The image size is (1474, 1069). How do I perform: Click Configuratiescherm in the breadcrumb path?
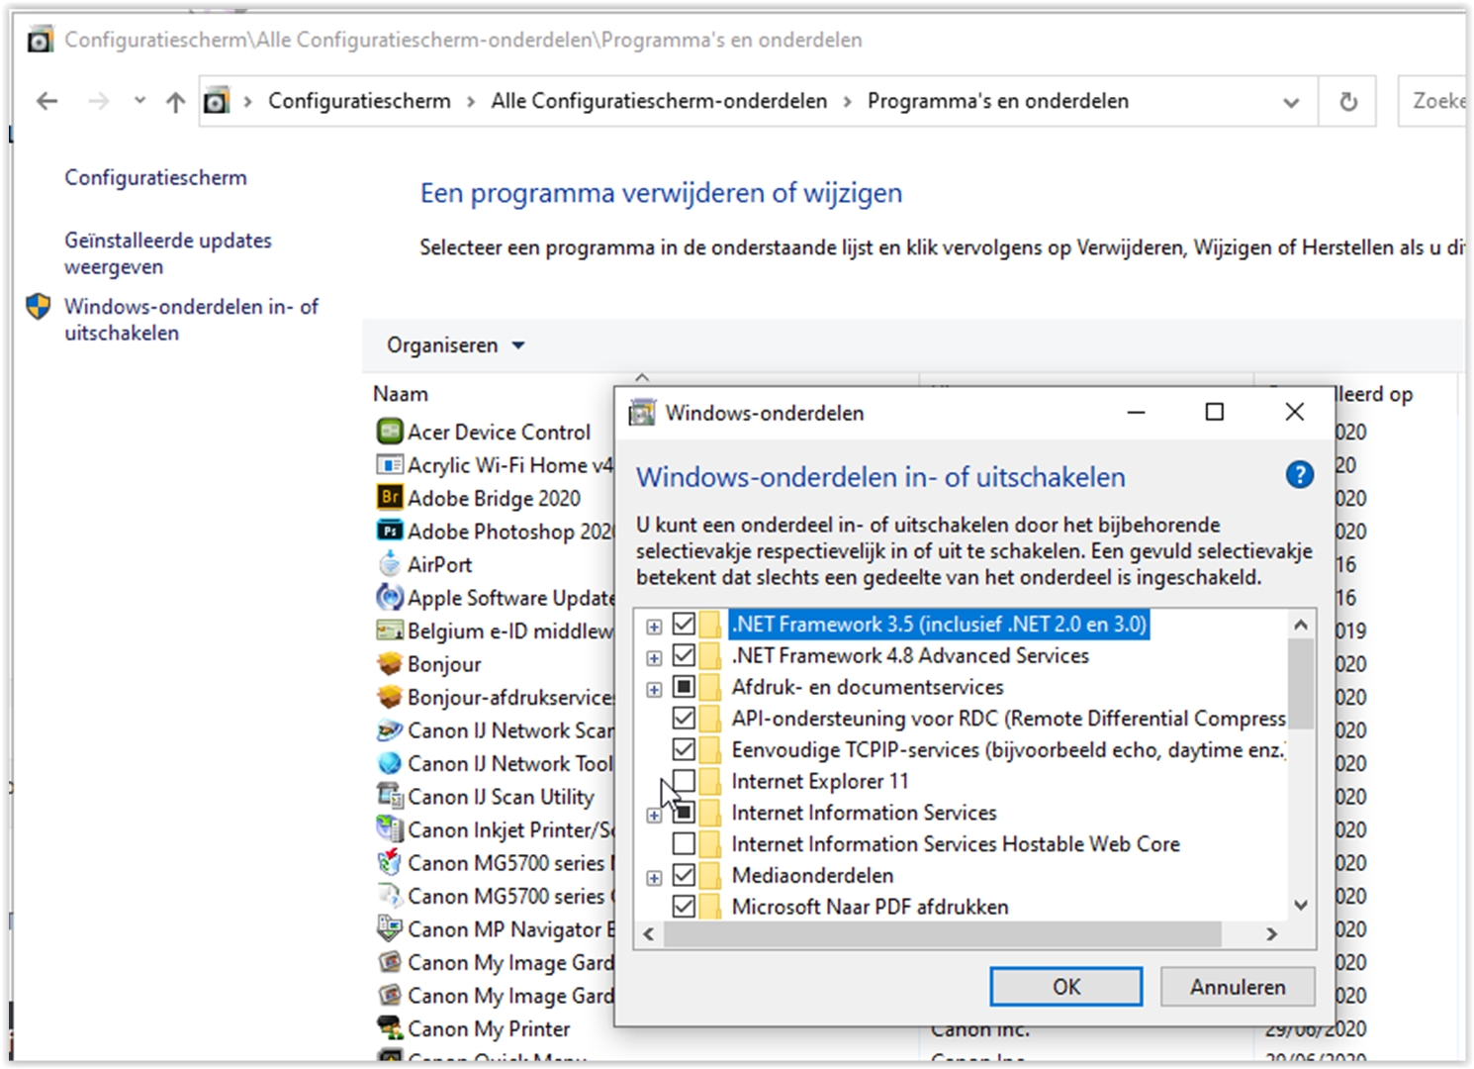[359, 101]
